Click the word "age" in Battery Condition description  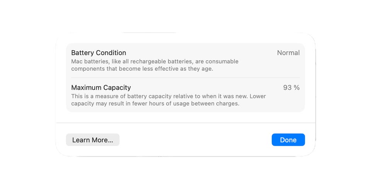pos(207,69)
